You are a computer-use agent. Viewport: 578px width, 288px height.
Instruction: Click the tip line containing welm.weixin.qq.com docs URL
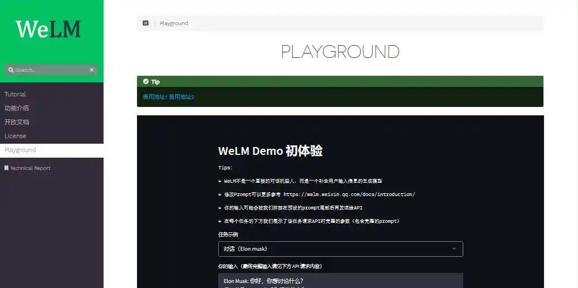tap(317, 194)
